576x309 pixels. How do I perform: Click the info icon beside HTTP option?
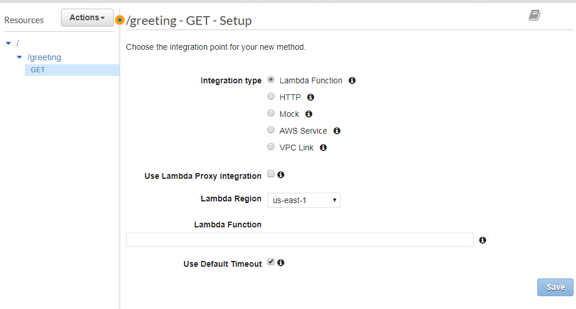(310, 97)
